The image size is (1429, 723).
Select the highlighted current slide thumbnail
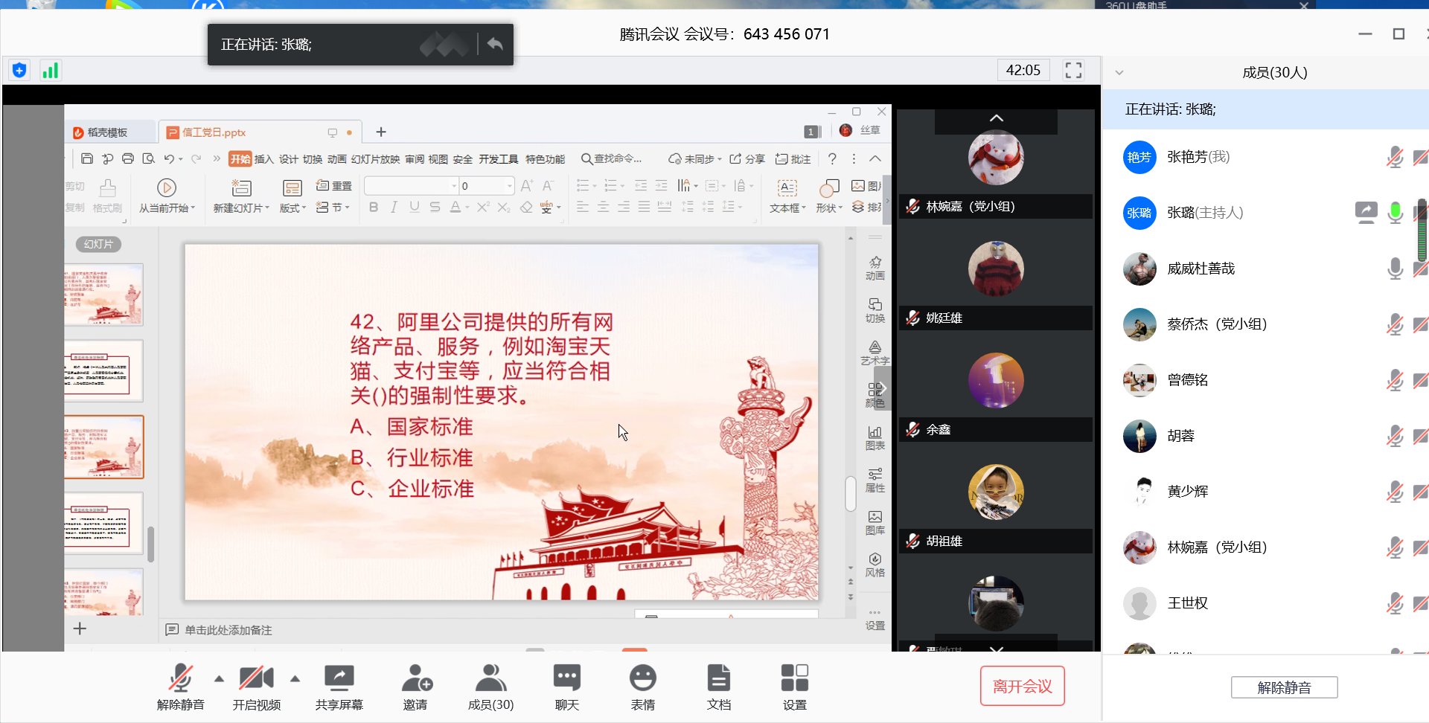pos(103,447)
